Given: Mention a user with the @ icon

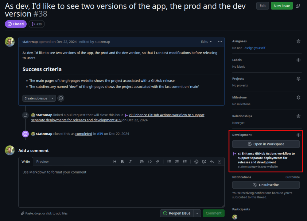Looking at the screenshot, I should pyautogui.click(x=196, y=162).
